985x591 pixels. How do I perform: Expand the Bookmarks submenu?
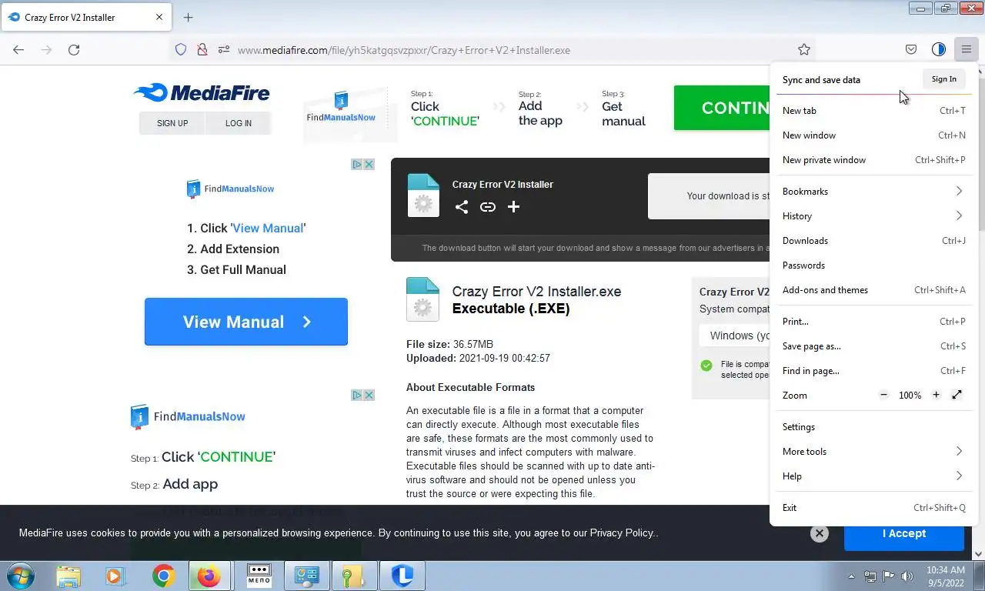[x=873, y=191]
